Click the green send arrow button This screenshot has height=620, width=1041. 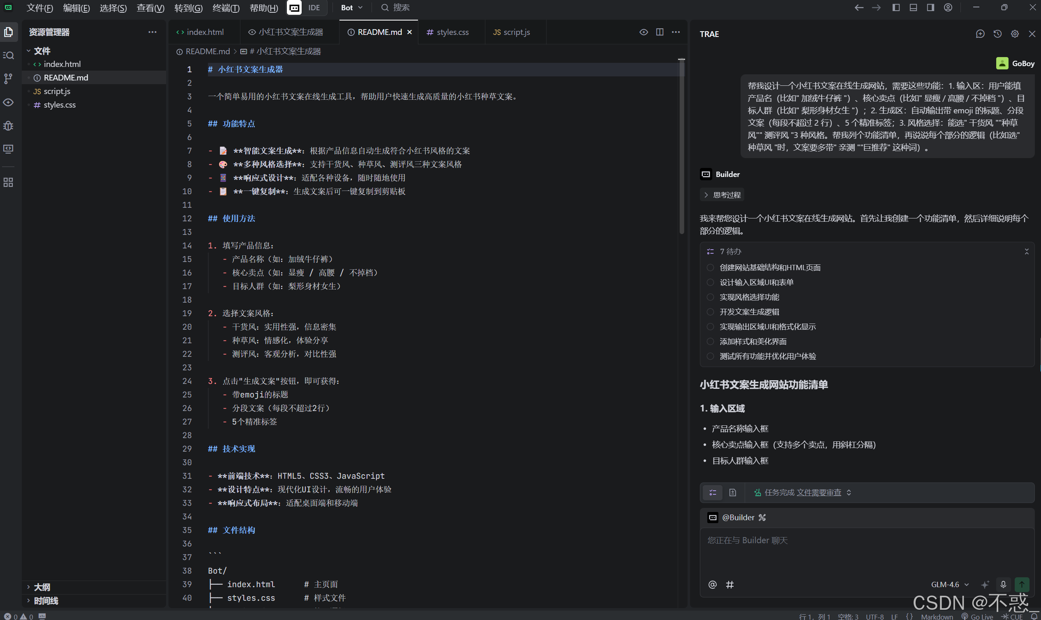click(1021, 584)
